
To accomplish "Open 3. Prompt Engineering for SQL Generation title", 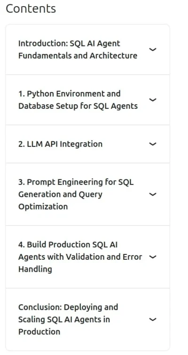I will (76, 194).
